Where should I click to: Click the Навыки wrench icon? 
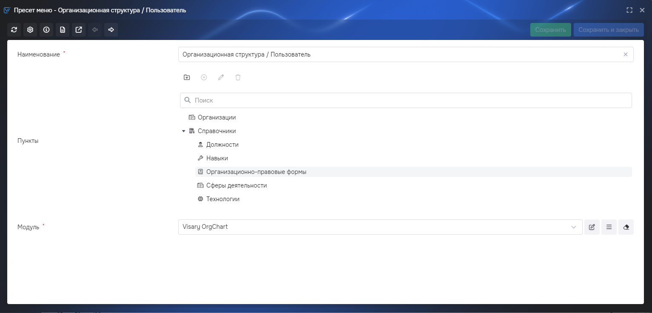pos(200,158)
